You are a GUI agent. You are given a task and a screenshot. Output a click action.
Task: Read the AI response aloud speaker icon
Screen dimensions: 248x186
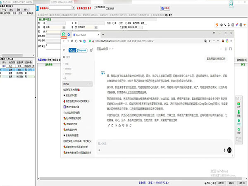point(116,126)
